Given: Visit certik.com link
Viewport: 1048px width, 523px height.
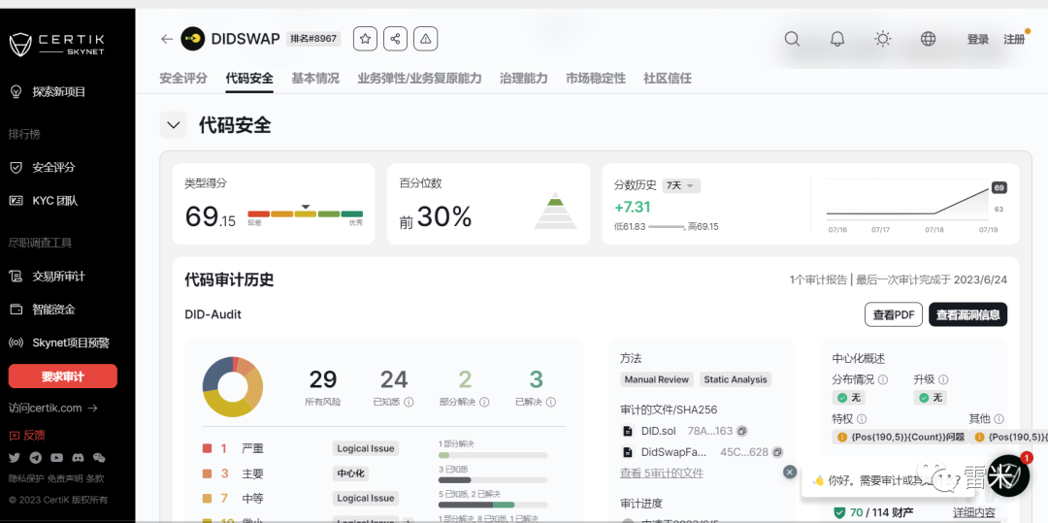Looking at the screenshot, I should pos(53,408).
